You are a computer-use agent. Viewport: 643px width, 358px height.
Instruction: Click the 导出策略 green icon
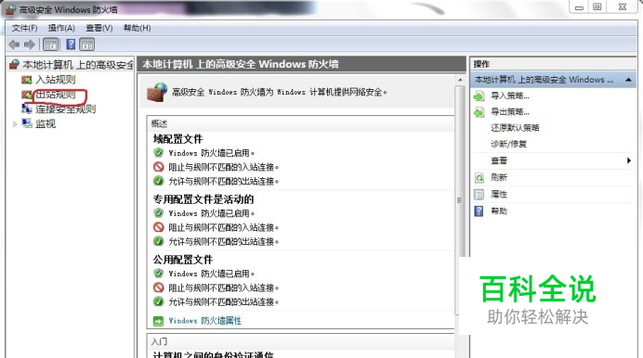coord(479,111)
